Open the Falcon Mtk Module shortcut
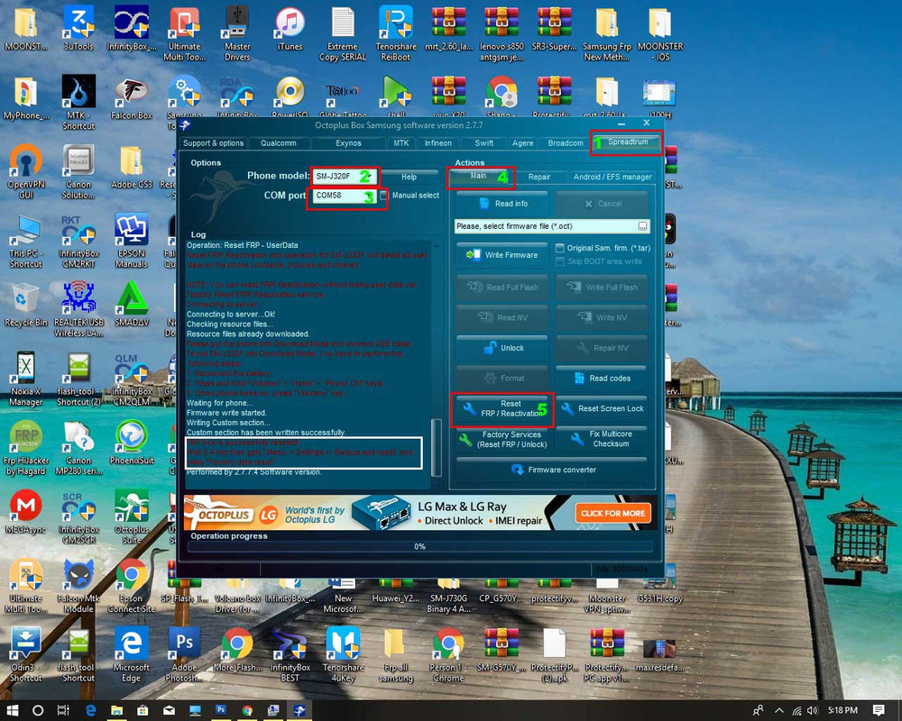902x721 pixels. pos(78,585)
